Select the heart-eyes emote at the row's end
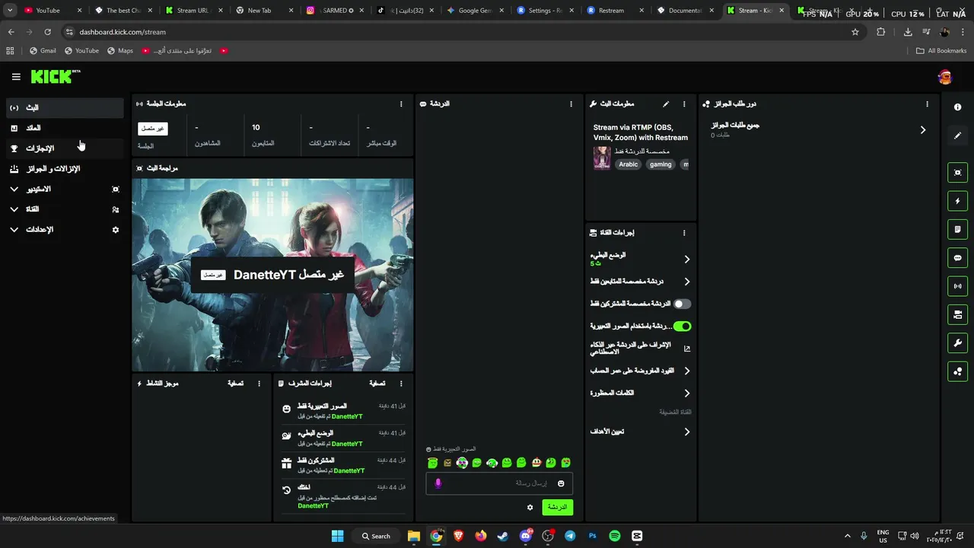Viewport: 974px width, 548px height. (x=565, y=463)
